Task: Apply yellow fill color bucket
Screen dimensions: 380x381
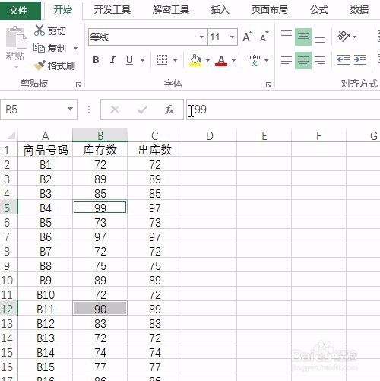Action: click(195, 60)
